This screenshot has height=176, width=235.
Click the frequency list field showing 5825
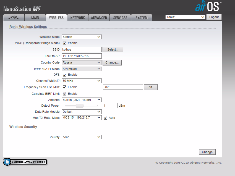123,87
